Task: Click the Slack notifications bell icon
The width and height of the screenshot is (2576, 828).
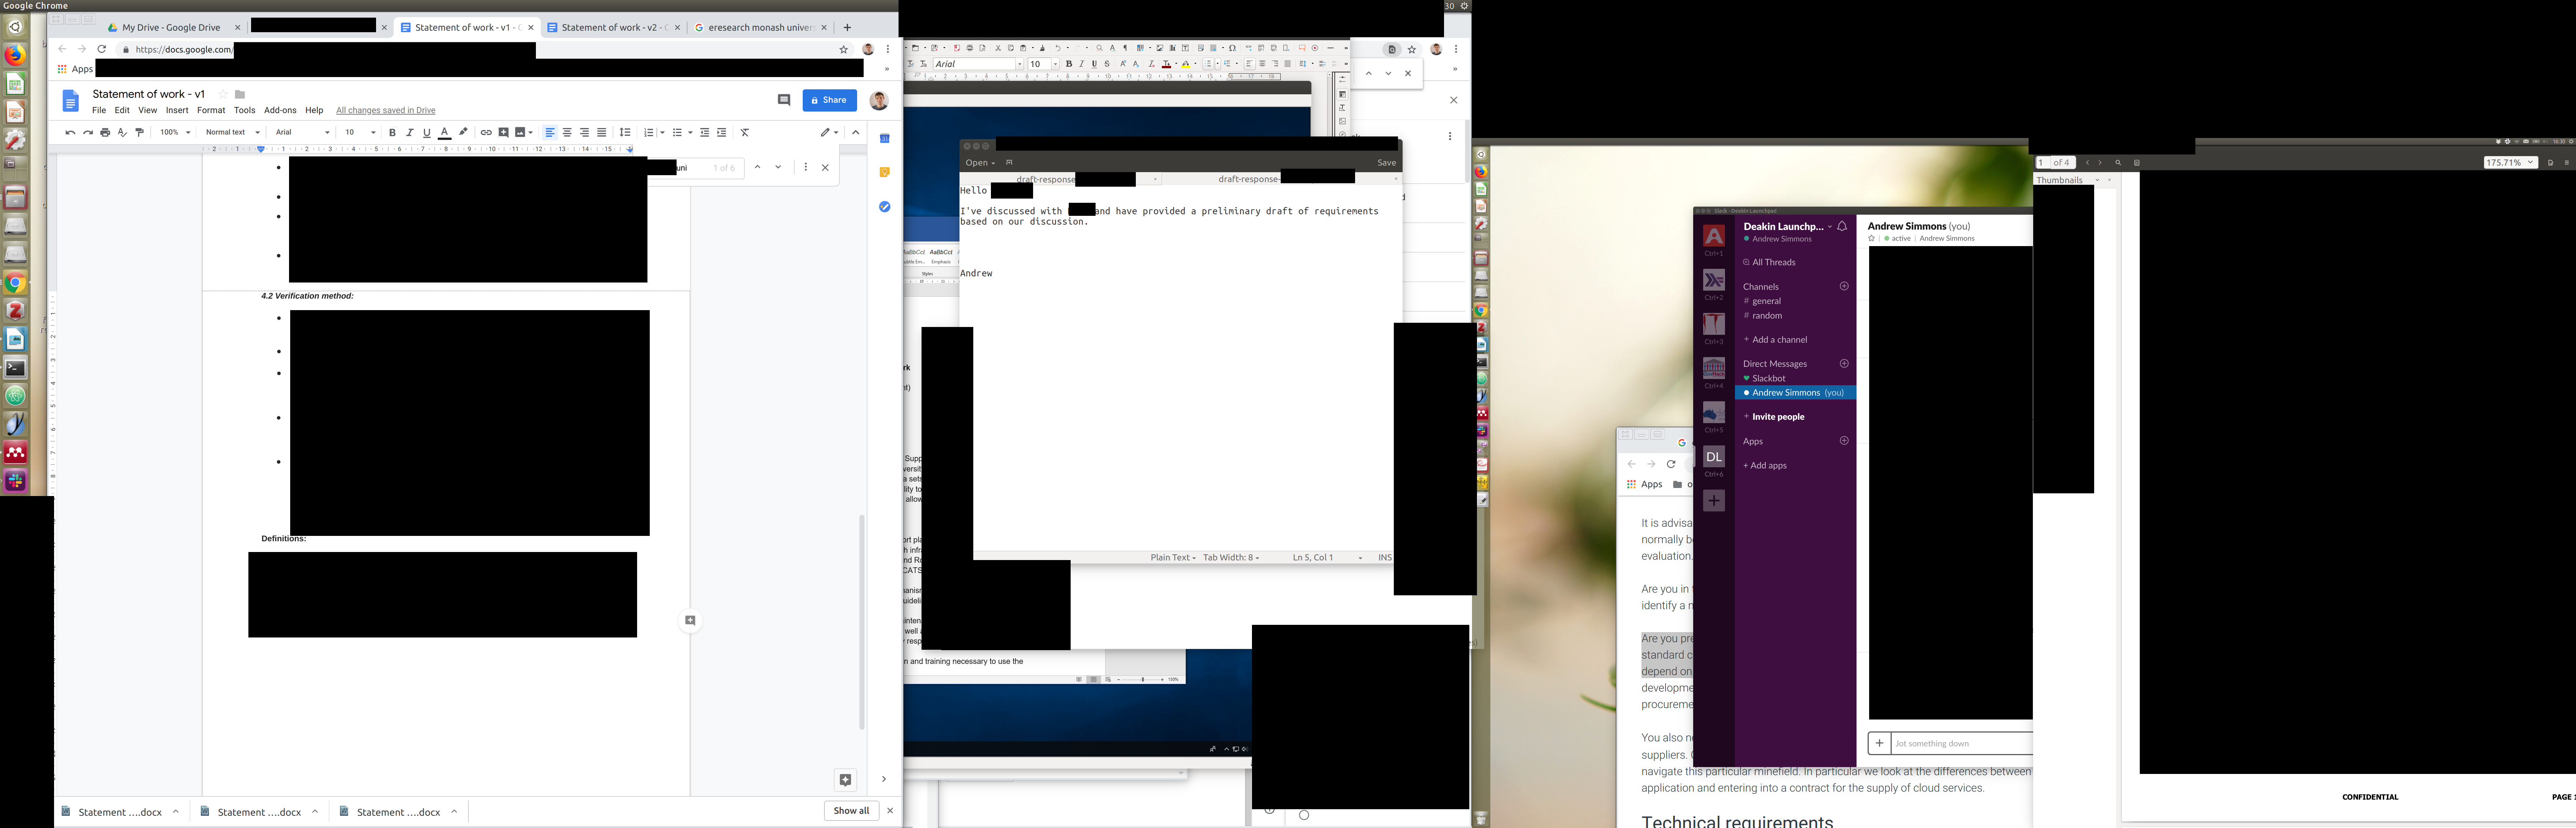Action: coord(1842,227)
